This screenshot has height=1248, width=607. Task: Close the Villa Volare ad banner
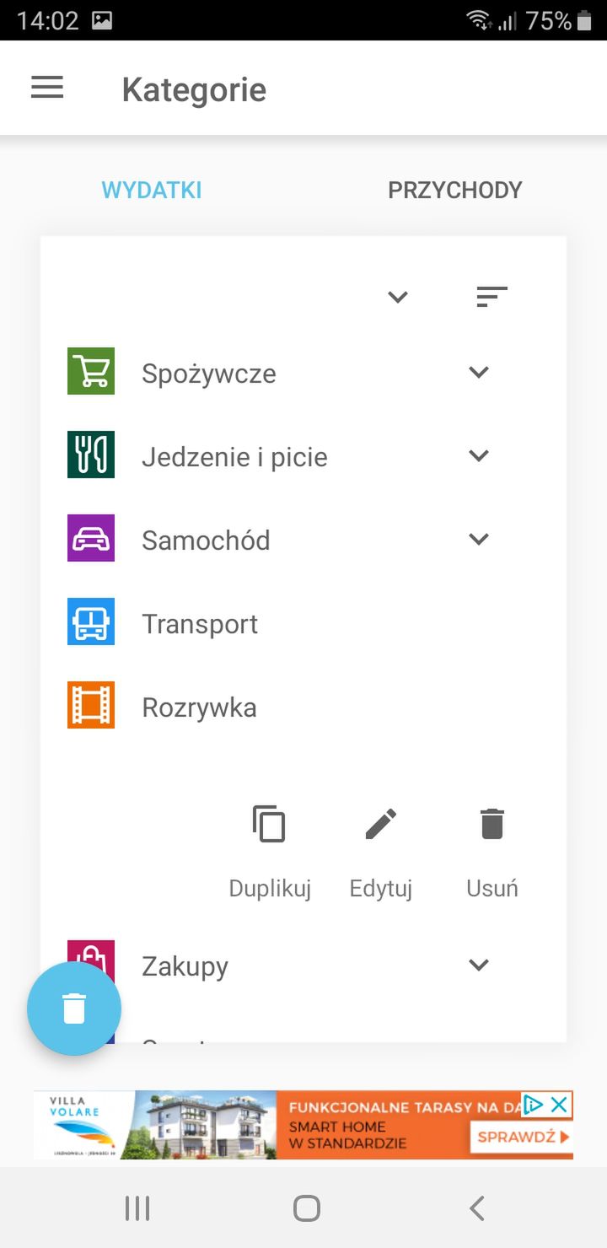point(559,1104)
